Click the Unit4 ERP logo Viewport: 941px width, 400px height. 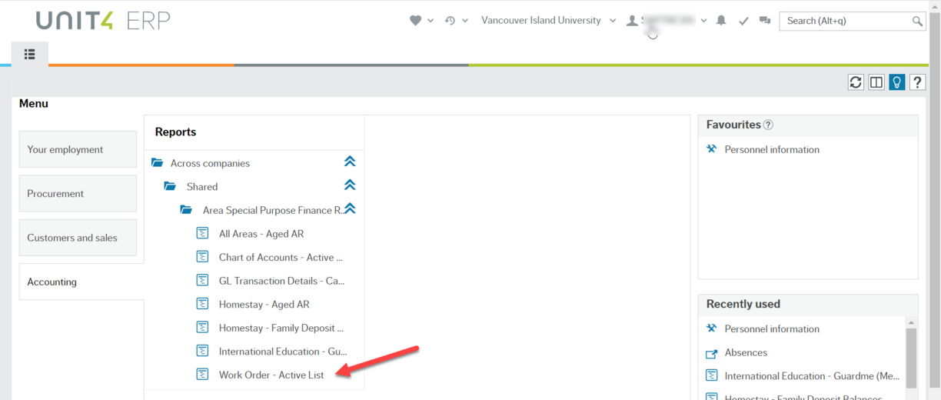tap(103, 21)
